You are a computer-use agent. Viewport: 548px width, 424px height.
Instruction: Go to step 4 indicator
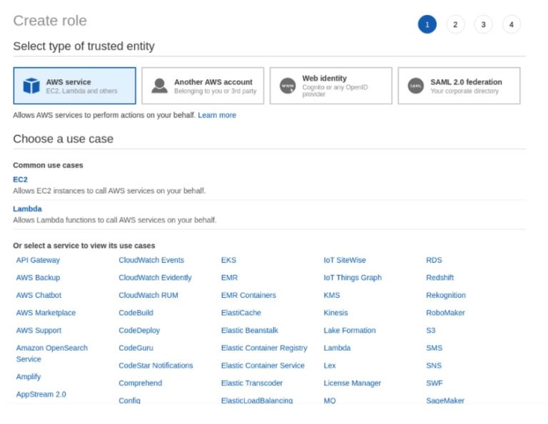pos(512,24)
